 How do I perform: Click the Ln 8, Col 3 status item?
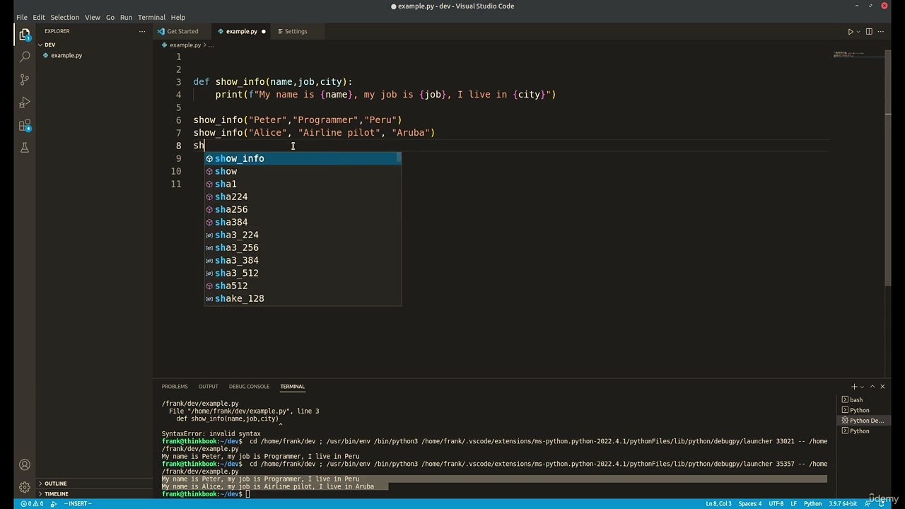[718, 504]
